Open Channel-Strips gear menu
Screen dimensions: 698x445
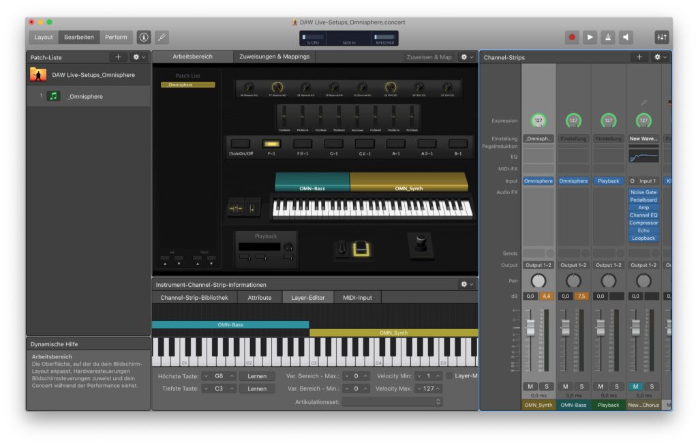tap(660, 57)
